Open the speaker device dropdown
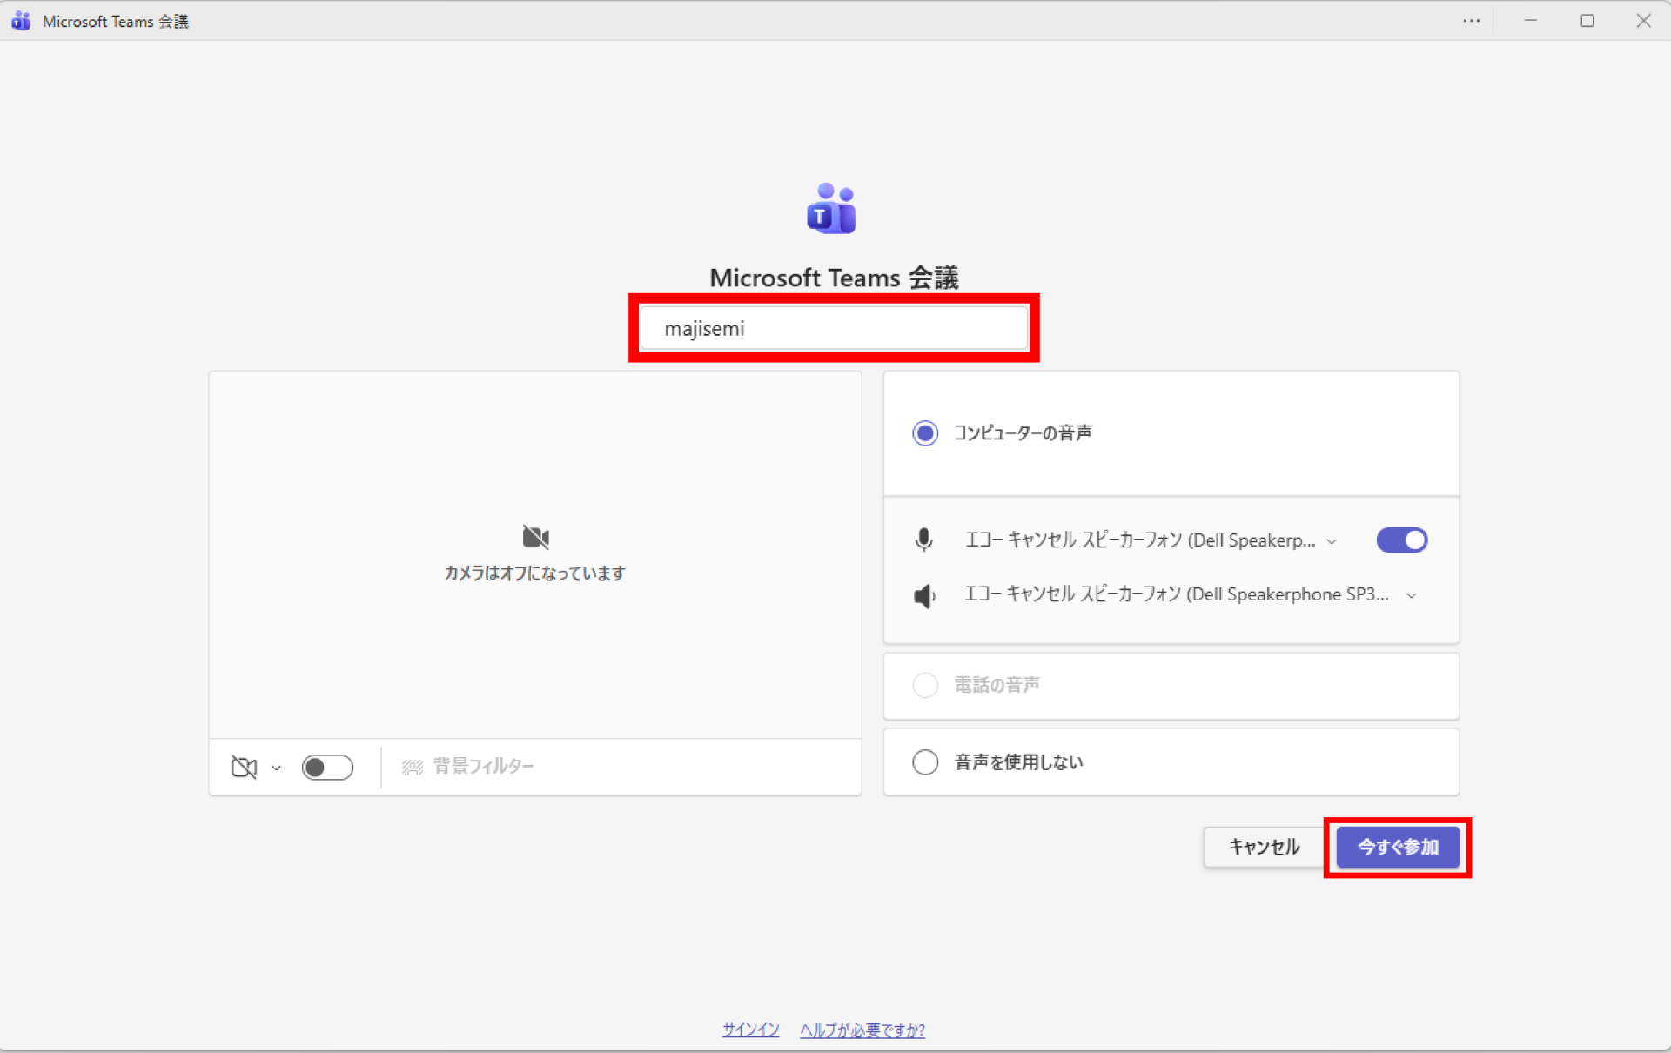This screenshot has width=1671, height=1053. (1411, 596)
